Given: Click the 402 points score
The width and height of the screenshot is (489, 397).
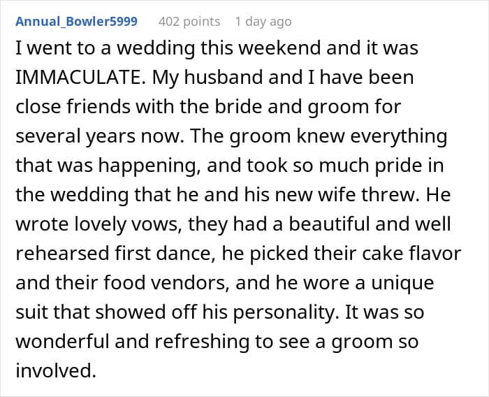Looking at the screenshot, I should [x=189, y=21].
